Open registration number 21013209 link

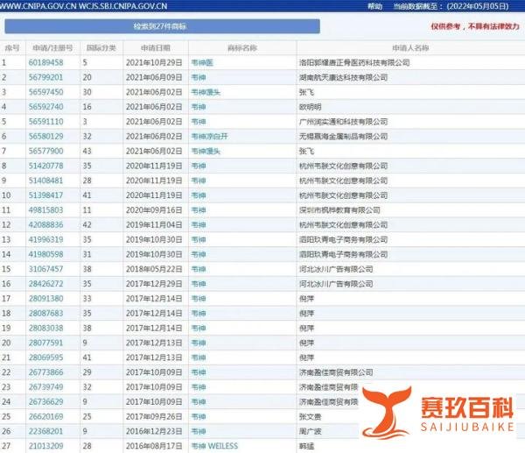point(45,446)
